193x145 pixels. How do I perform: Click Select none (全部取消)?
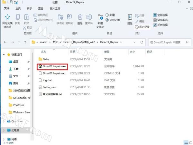161,20
